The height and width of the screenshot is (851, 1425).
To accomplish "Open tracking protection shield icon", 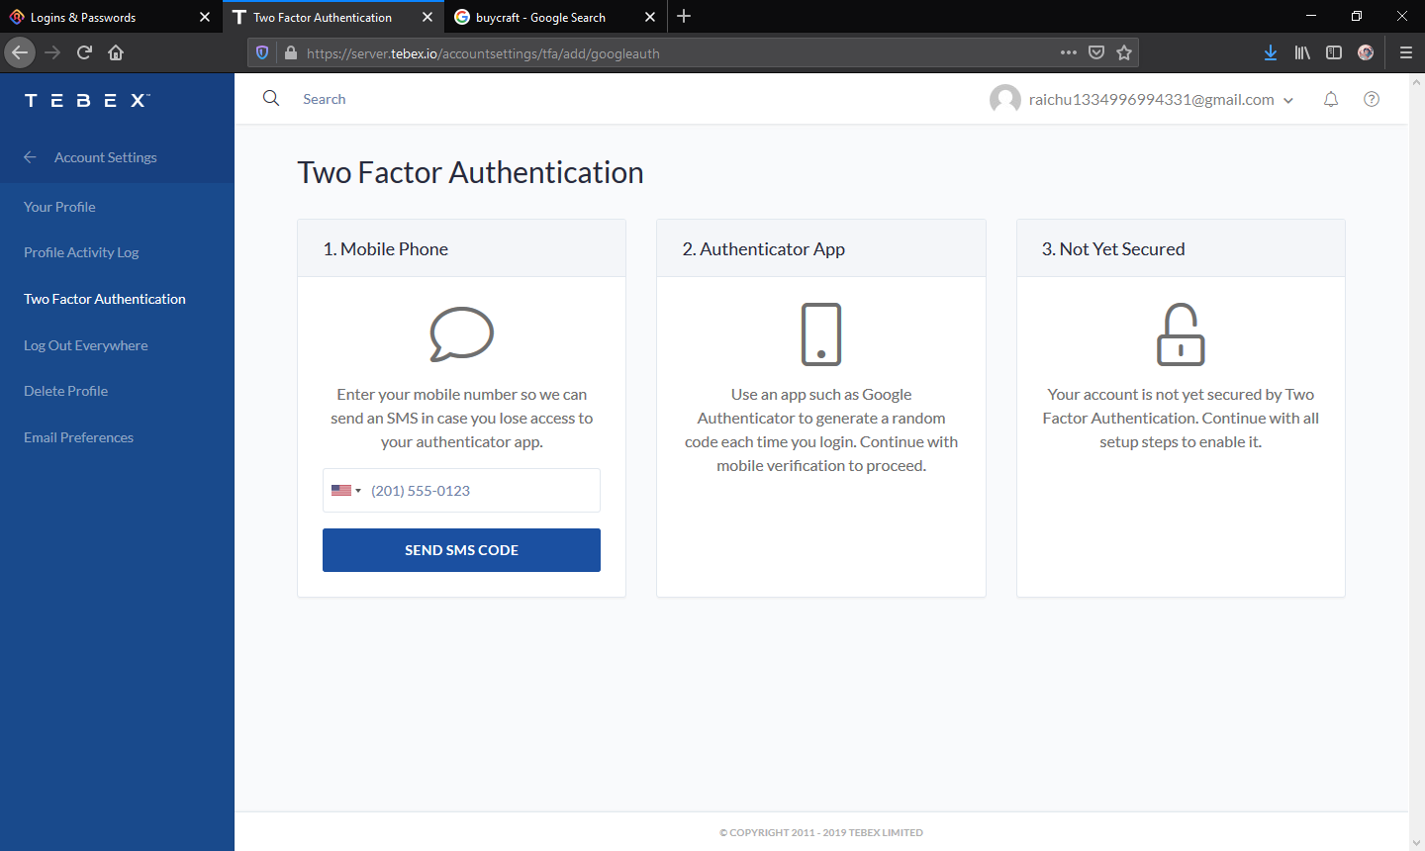I will point(262,52).
